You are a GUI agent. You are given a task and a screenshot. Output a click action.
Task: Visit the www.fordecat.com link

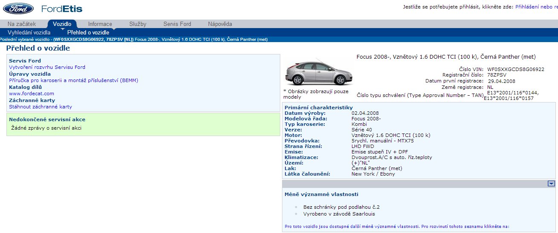32,94
